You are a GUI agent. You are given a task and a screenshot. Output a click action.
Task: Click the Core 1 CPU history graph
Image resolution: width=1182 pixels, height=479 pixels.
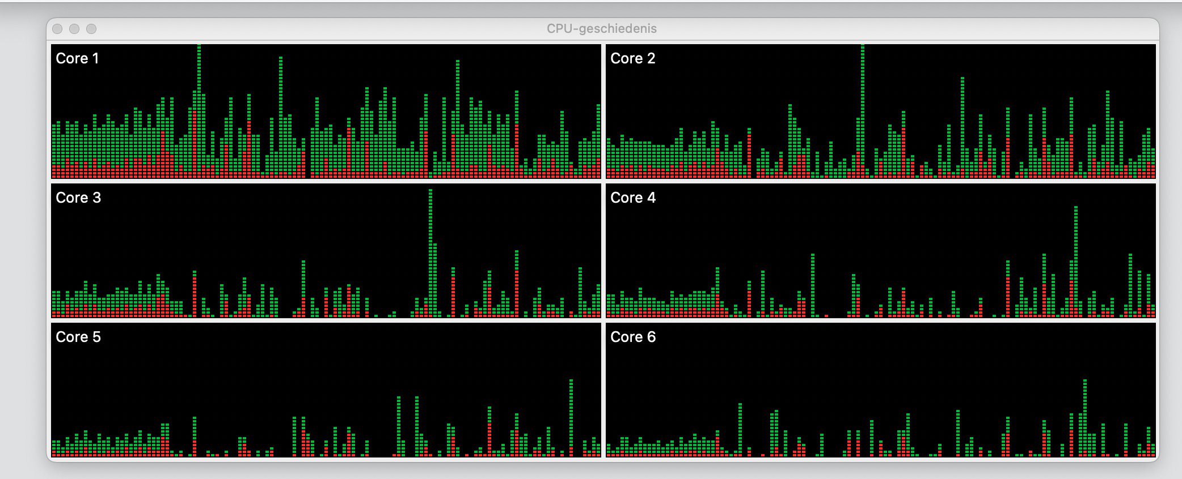326,112
